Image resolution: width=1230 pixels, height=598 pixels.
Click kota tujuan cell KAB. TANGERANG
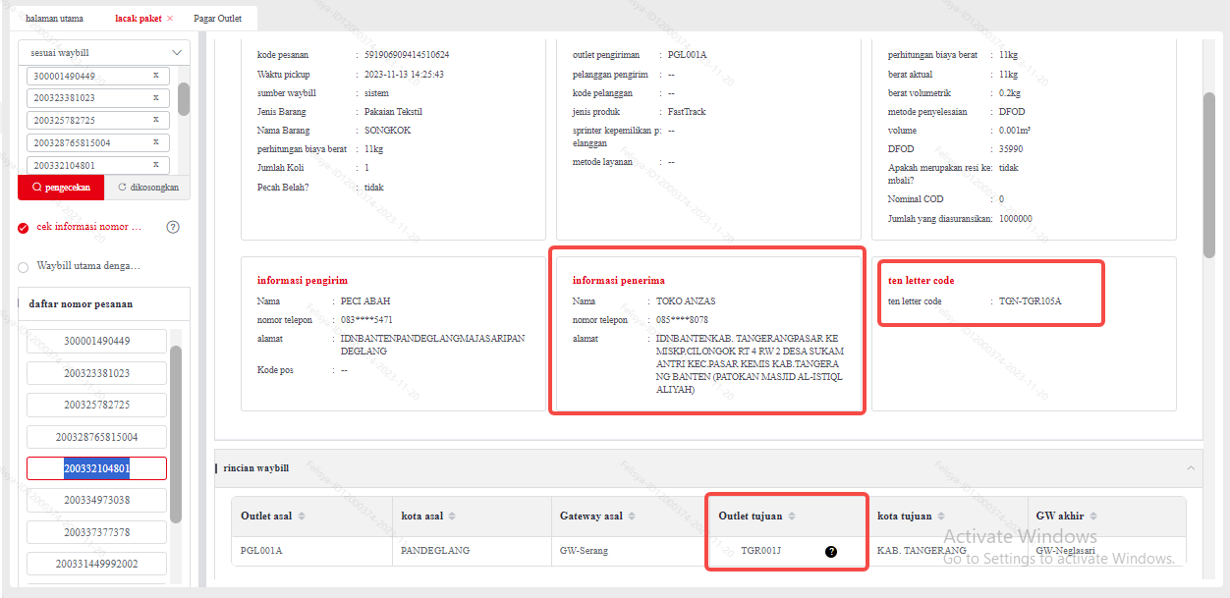tap(922, 551)
